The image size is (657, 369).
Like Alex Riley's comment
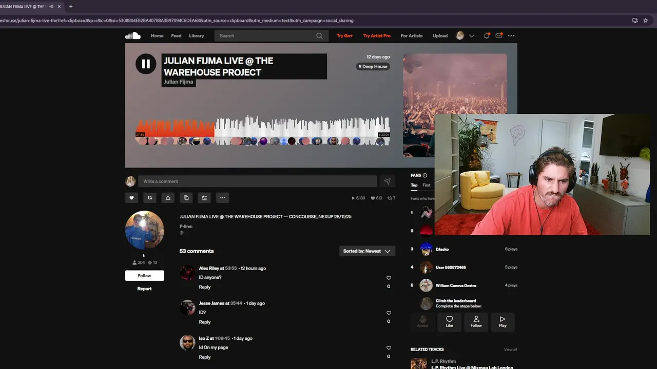coord(389,278)
